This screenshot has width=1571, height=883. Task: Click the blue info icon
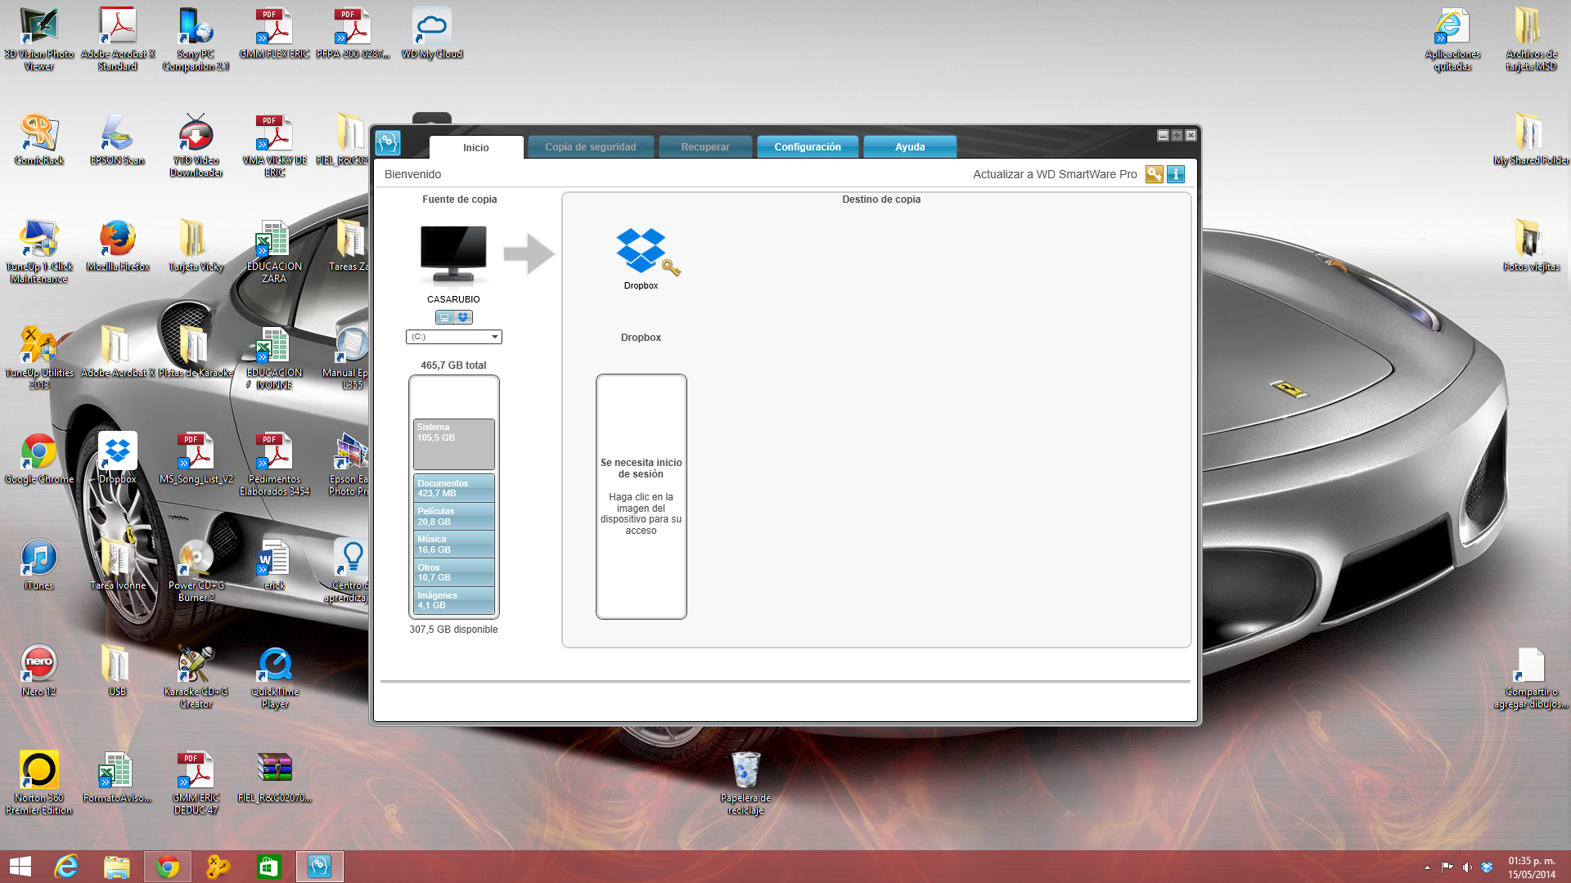[x=1176, y=174]
